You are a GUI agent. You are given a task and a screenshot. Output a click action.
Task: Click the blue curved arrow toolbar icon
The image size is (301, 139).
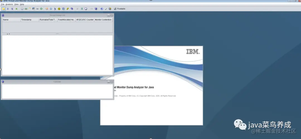(x=55, y=9)
